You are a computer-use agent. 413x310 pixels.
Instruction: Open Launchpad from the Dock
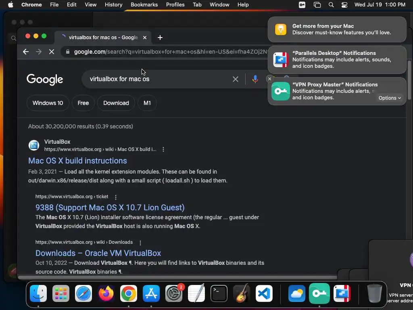point(61,293)
